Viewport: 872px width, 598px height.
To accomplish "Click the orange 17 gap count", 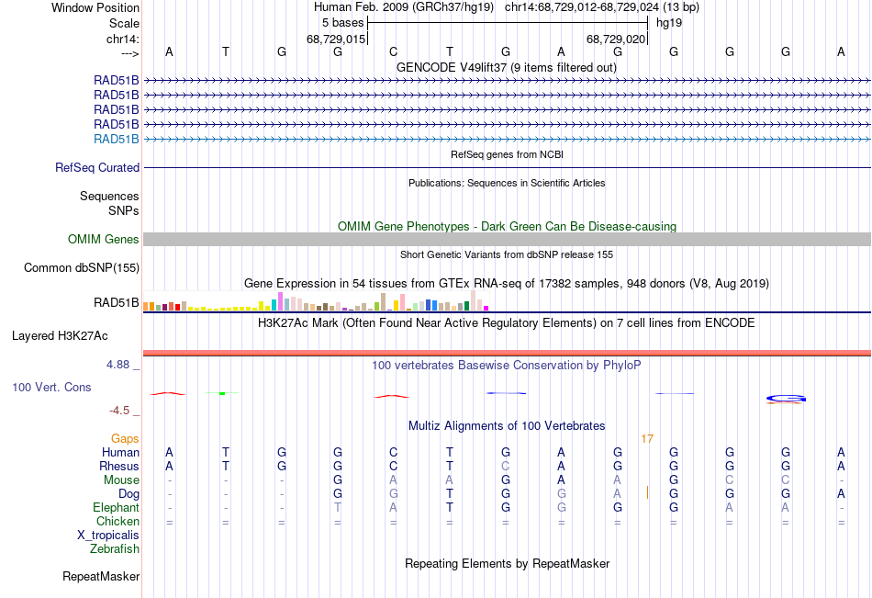I will [x=647, y=439].
